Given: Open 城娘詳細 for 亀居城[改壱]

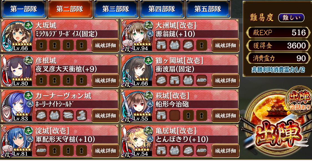Looking at the screenshot, I should point(225,150).
